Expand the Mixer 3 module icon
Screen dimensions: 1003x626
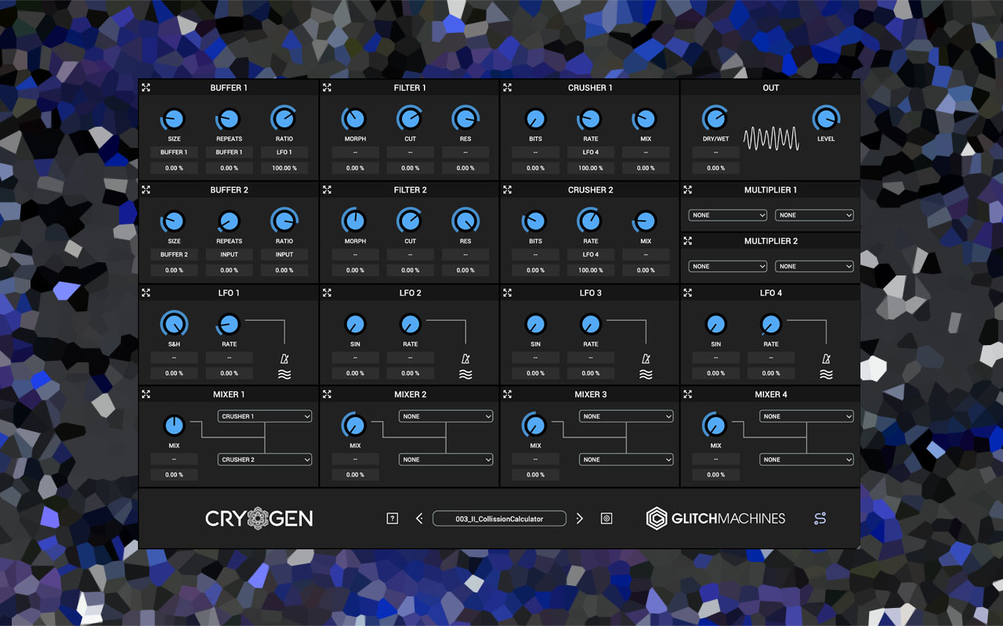tap(508, 394)
